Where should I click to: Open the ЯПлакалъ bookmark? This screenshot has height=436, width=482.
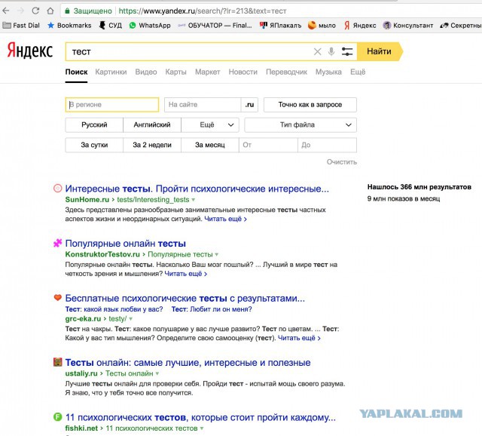[x=280, y=25]
